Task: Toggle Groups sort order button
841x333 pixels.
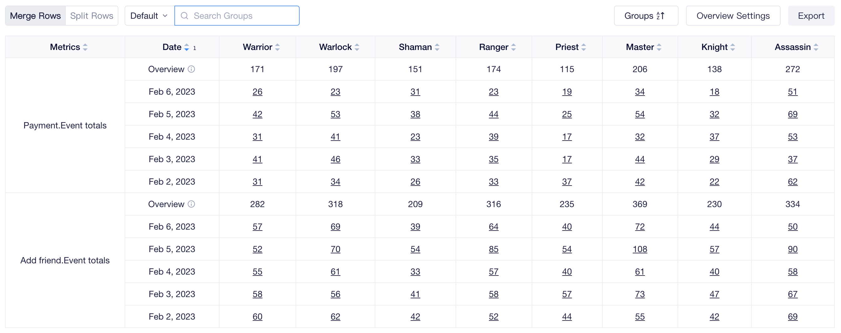Action: 645,16
